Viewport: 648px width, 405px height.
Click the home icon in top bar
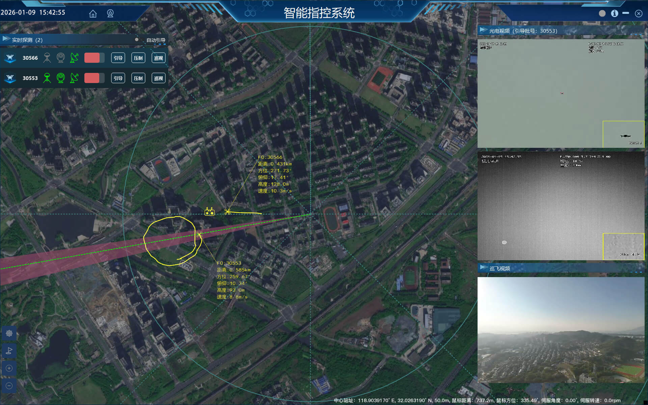[93, 13]
